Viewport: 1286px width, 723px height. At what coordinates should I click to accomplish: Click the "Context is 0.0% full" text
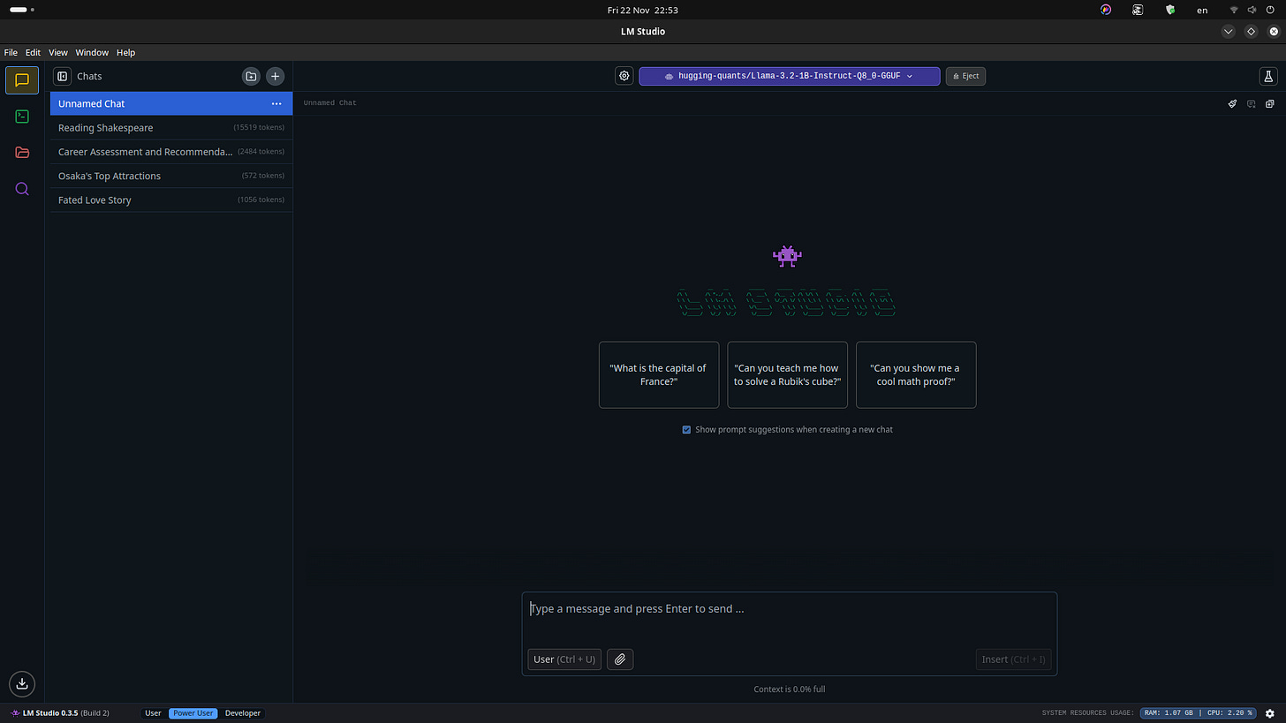coord(790,689)
